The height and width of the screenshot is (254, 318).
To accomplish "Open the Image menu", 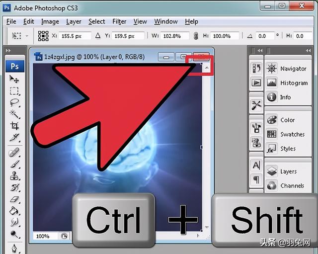I will [50, 21].
